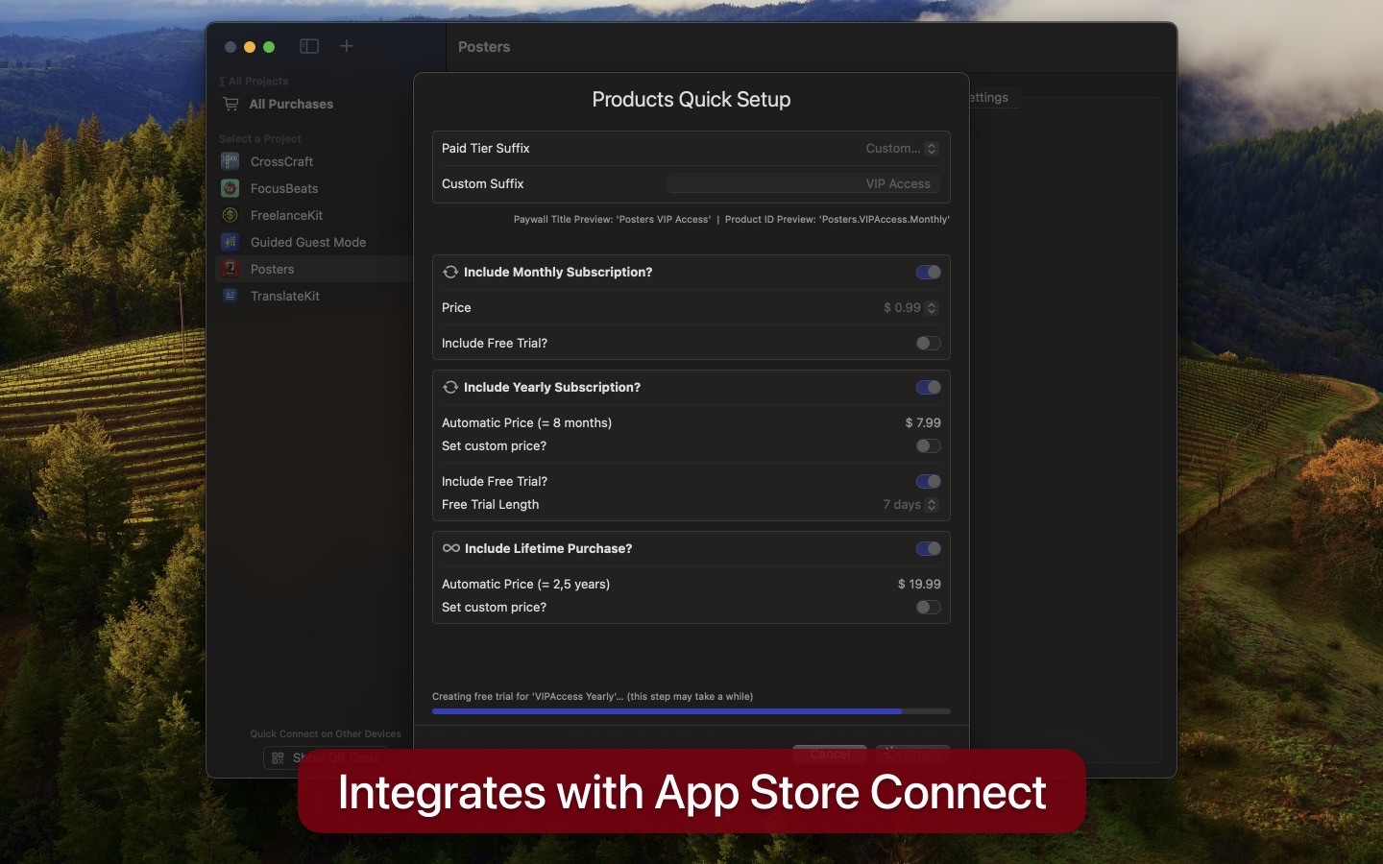This screenshot has width=1383, height=864.
Task: Click lifetime automatic price $ 19.99
Action: pyautogui.click(x=919, y=584)
